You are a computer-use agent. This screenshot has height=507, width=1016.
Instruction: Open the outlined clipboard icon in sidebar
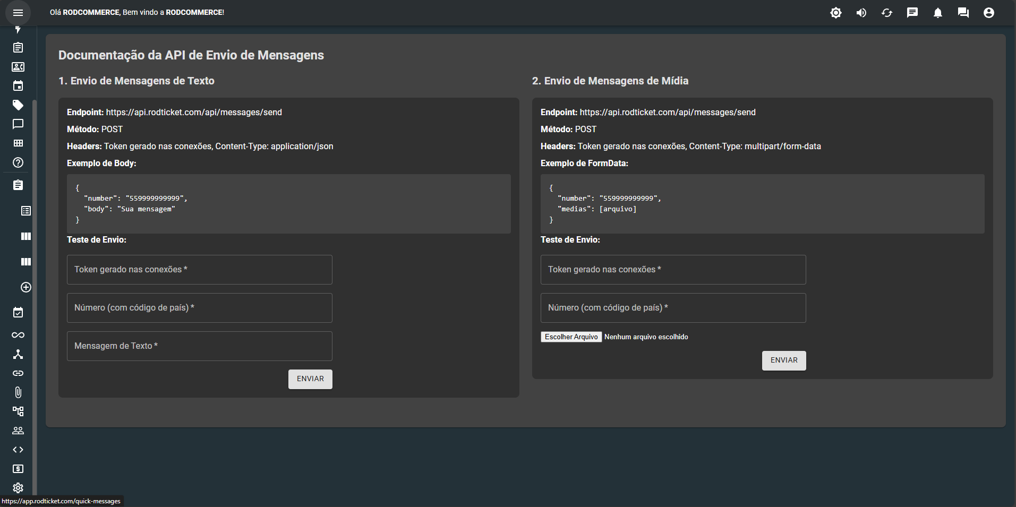(18, 48)
